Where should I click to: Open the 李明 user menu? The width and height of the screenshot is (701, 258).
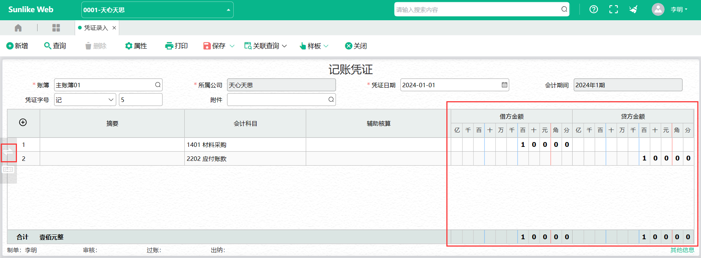679,10
